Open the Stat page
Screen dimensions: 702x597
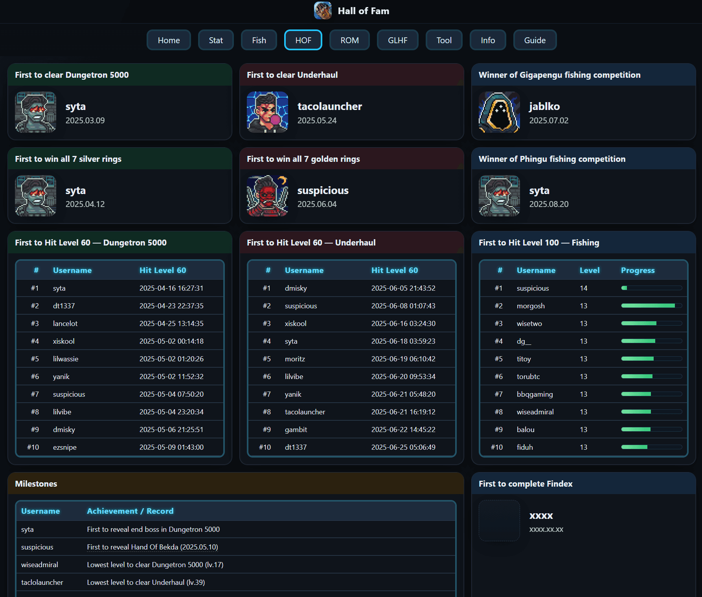(x=216, y=40)
